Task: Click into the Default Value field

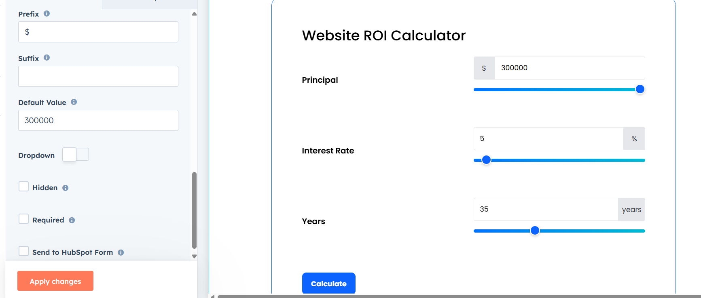Action: point(98,120)
